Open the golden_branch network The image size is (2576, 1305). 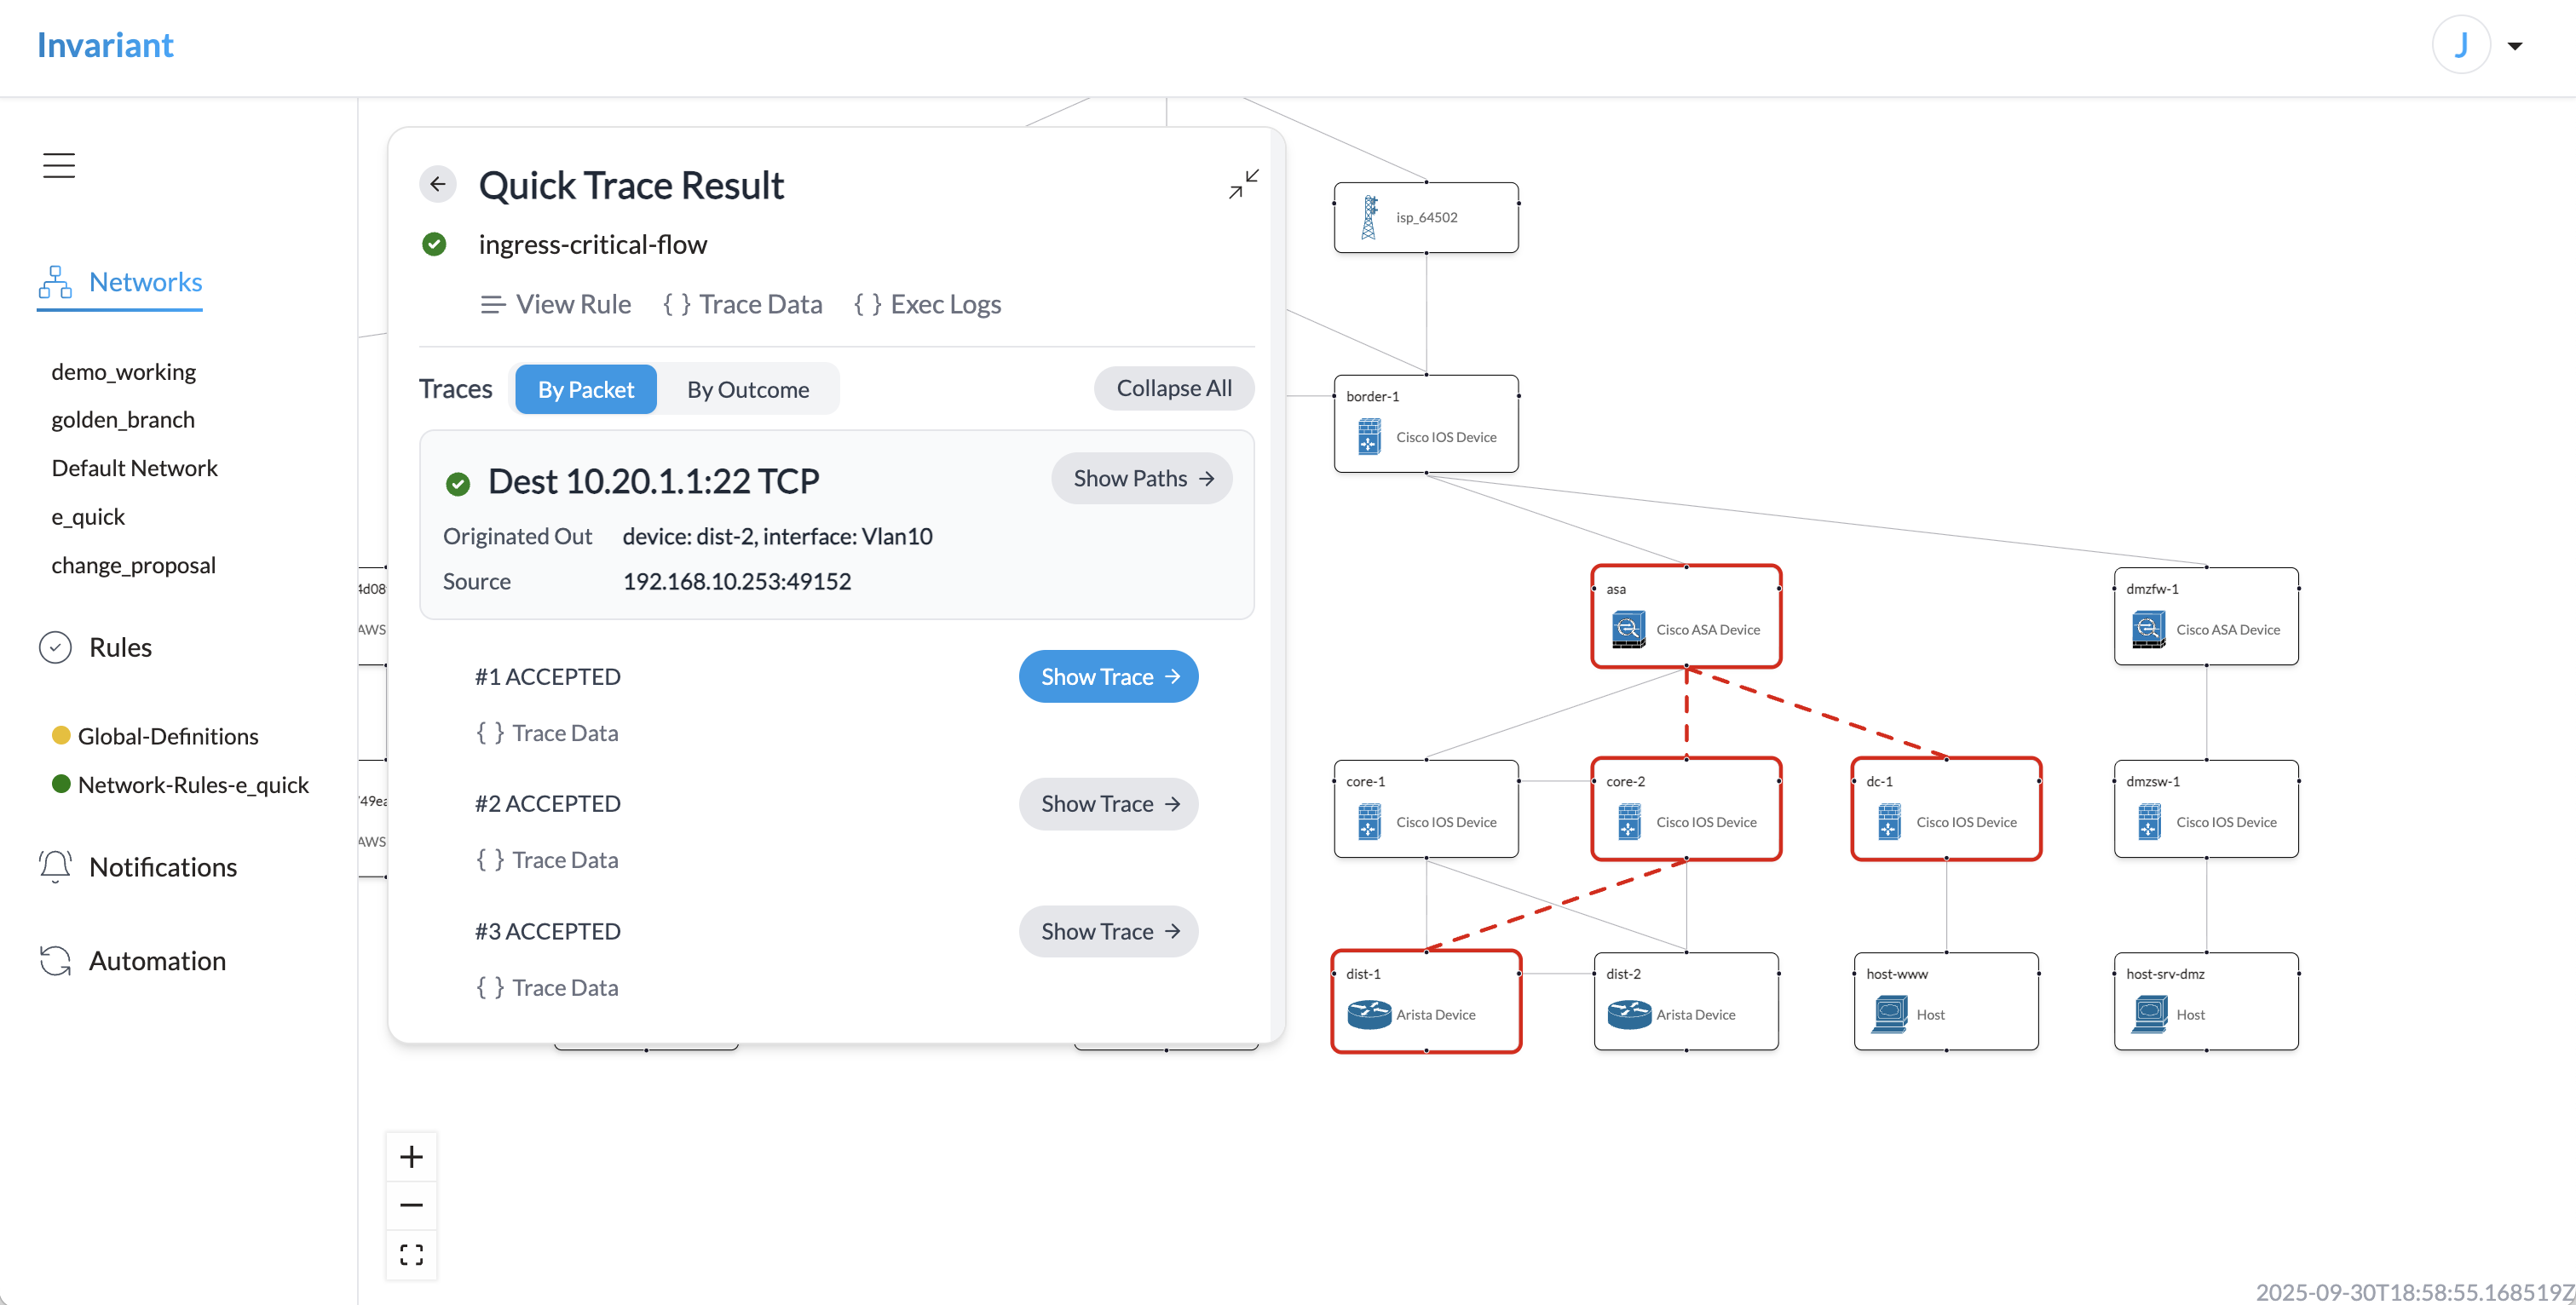[x=123, y=420]
